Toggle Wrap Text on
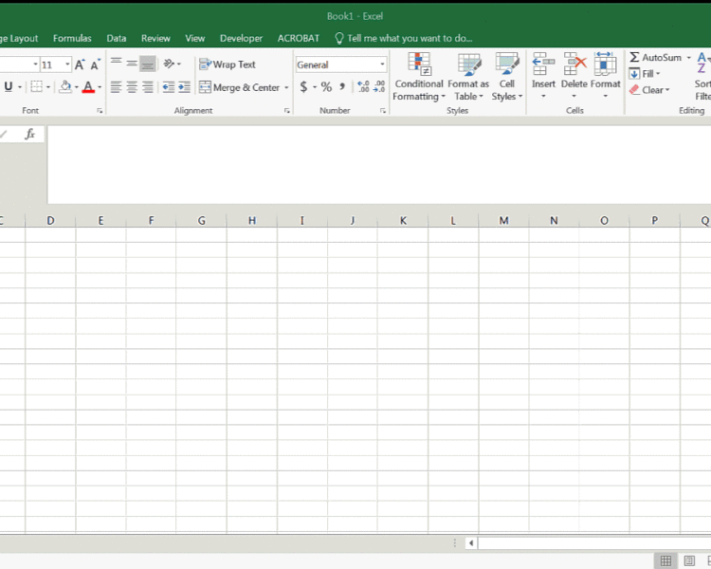This screenshot has width=711, height=569. pos(228,64)
